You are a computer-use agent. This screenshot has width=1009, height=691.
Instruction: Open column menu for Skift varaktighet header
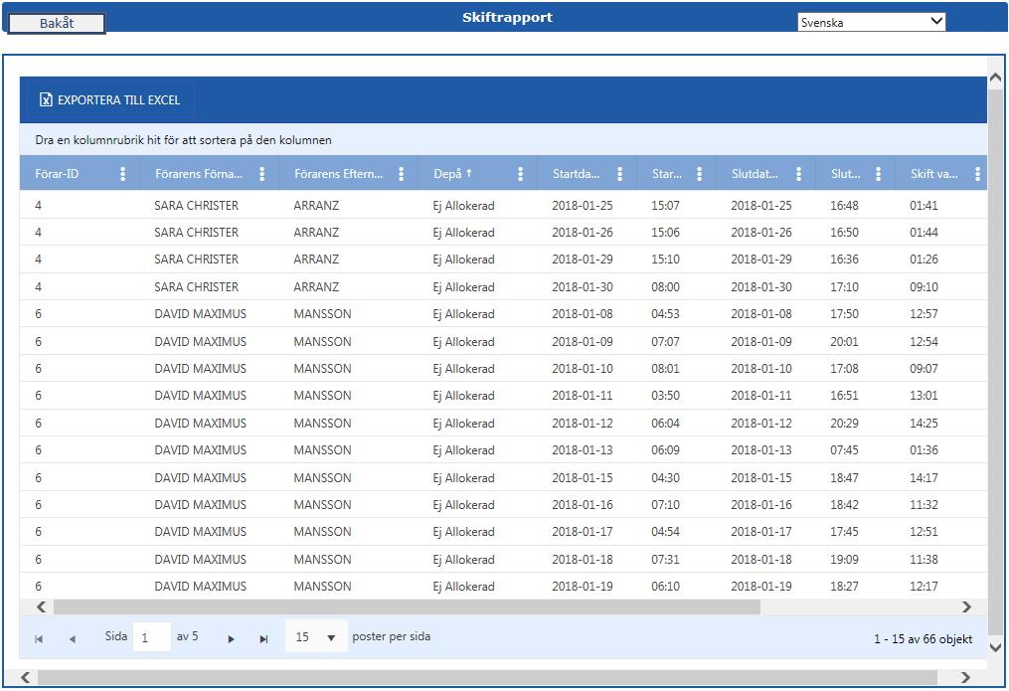(x=977, y=174)
